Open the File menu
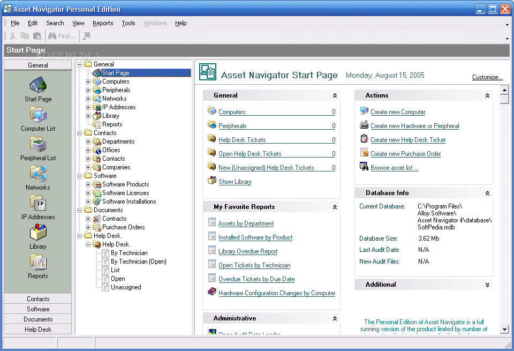The height and width of the screenshot is (351, 514). click(x=15, y=23)
